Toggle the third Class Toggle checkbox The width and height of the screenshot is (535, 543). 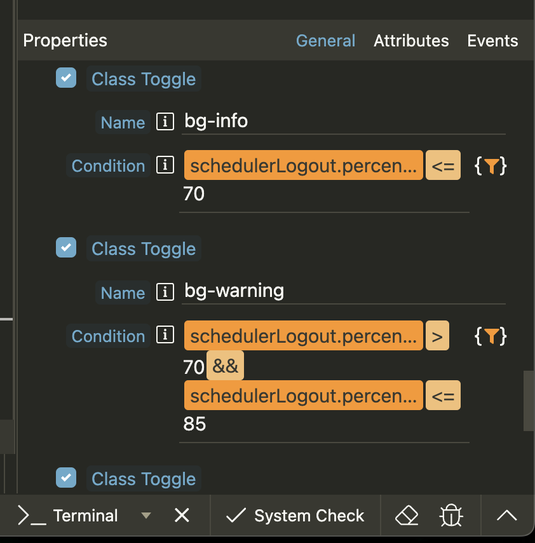tap(66, 478)
